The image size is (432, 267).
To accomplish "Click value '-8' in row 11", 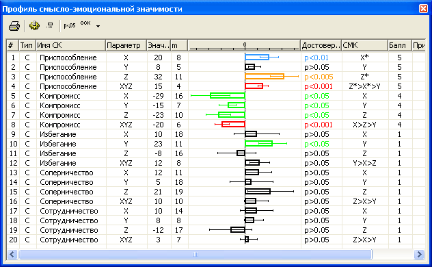I will pos(158,153).
